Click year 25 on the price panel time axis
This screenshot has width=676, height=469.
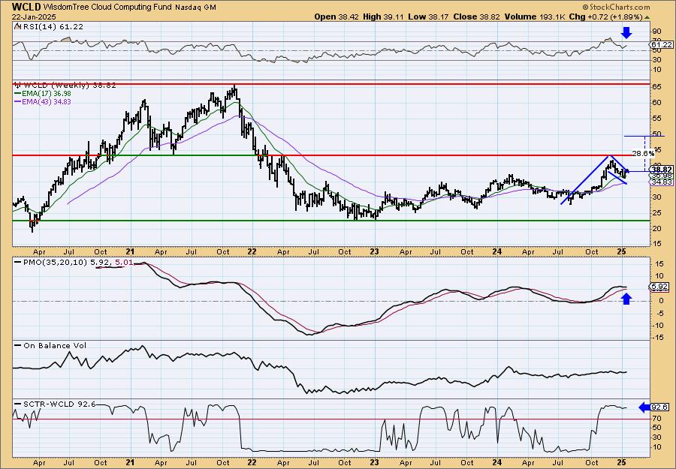pos(621,251)
